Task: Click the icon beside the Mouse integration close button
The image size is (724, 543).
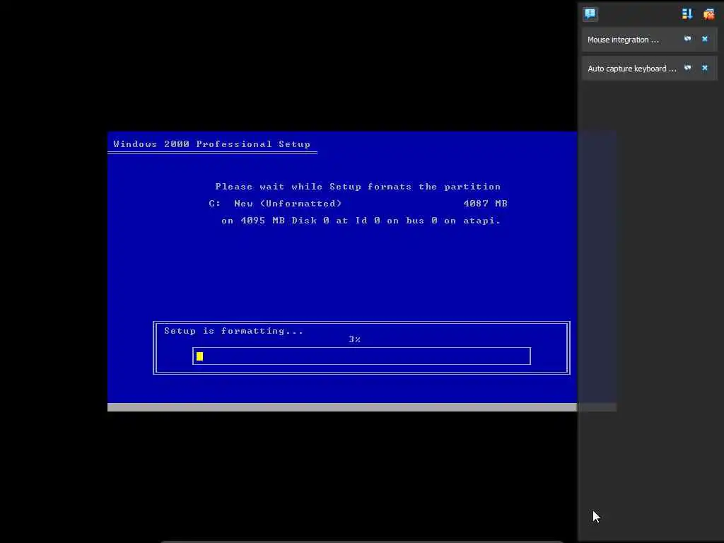Action: click(x=687, y=39)
